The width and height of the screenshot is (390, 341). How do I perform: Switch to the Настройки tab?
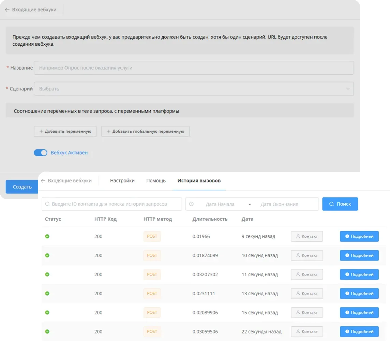click(x=122, y=181)
